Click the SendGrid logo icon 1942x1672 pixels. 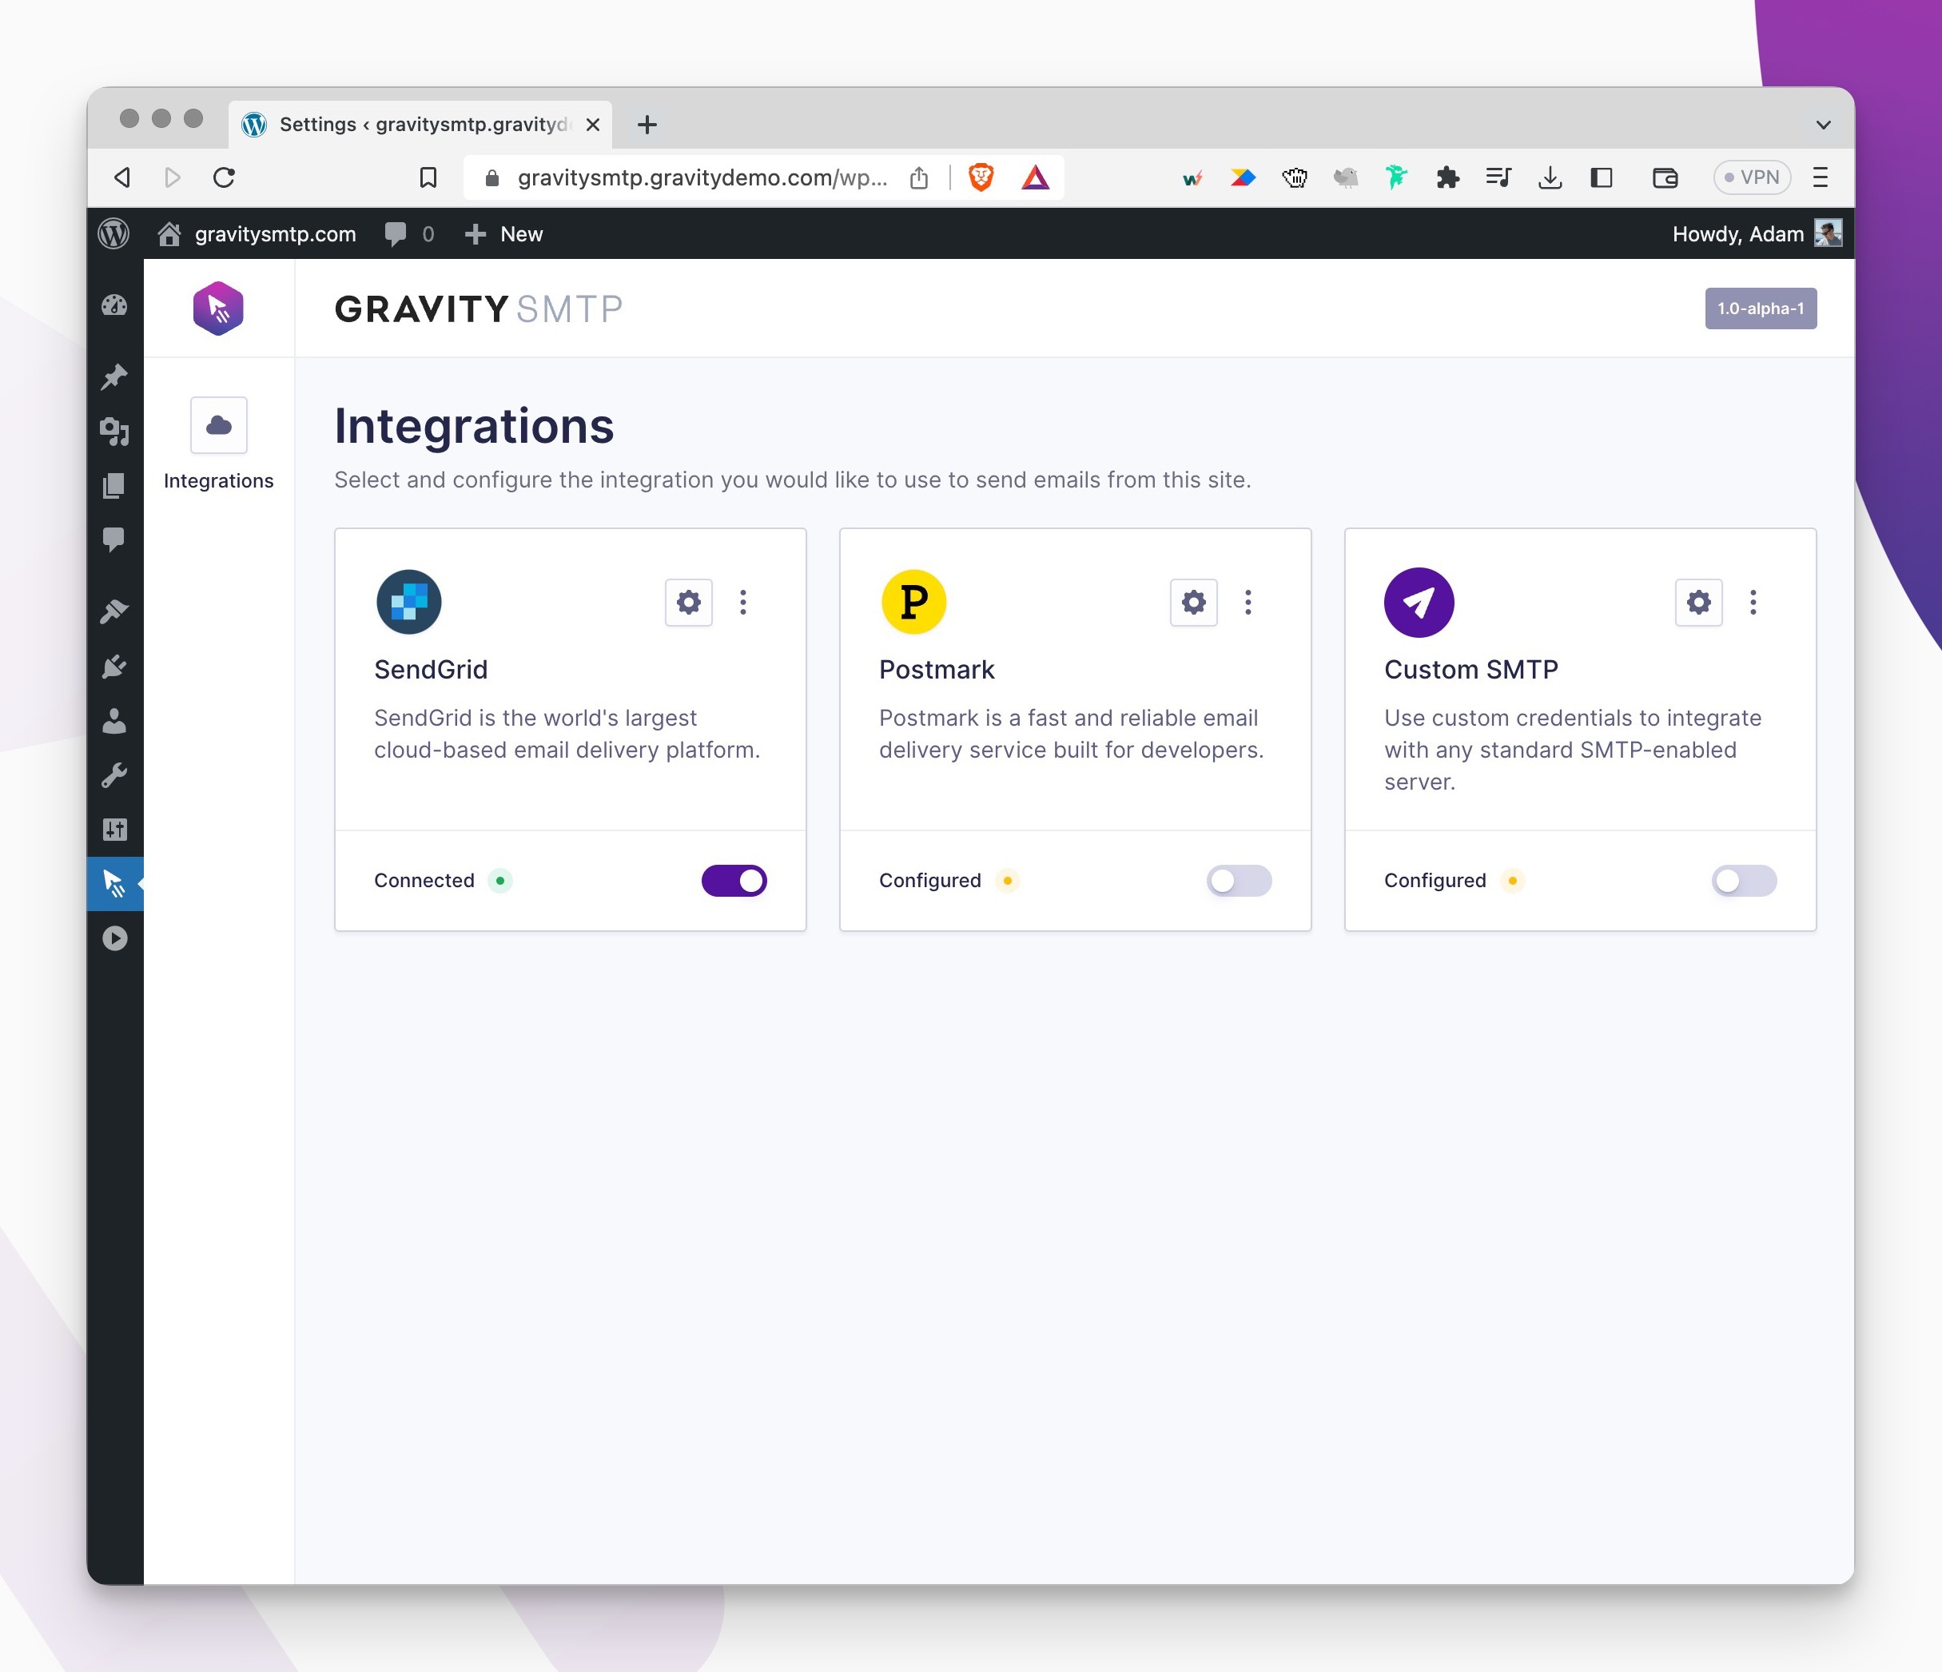click(408, 602)
